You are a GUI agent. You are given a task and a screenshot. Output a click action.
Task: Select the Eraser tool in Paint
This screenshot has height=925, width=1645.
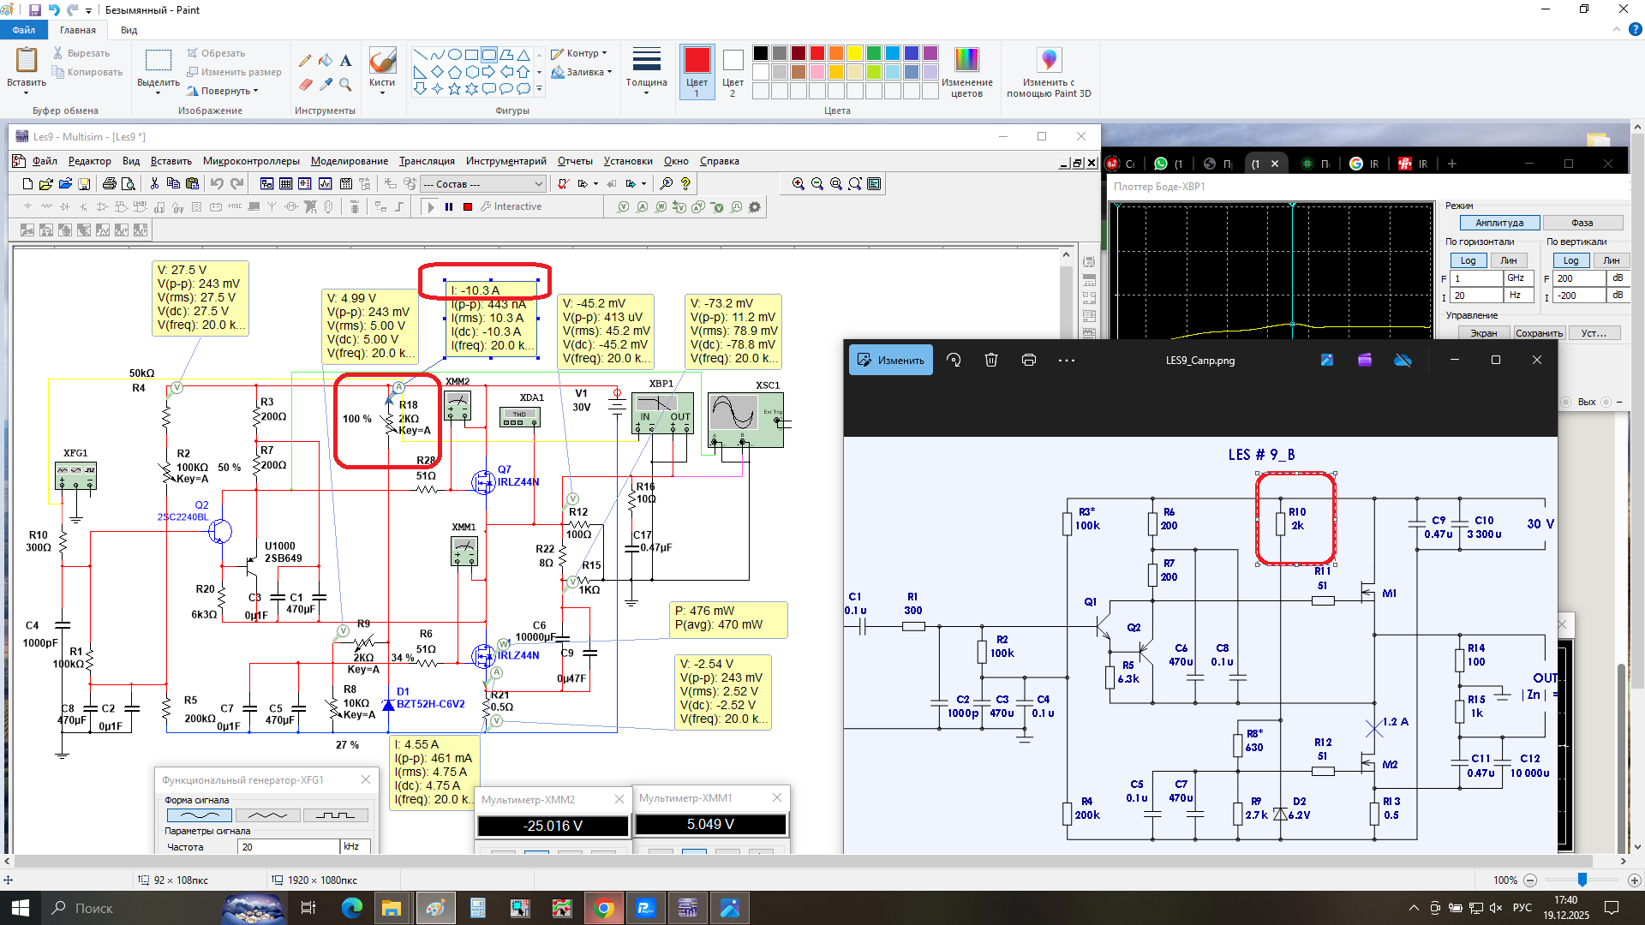tap(305, 84)
